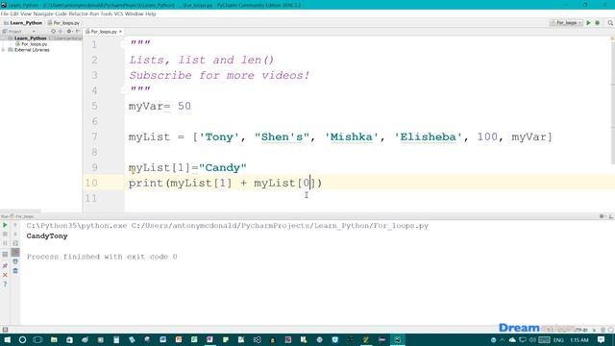615x346 pixels.
Task: Open the Code menu
Action: (x=61, y=13)
